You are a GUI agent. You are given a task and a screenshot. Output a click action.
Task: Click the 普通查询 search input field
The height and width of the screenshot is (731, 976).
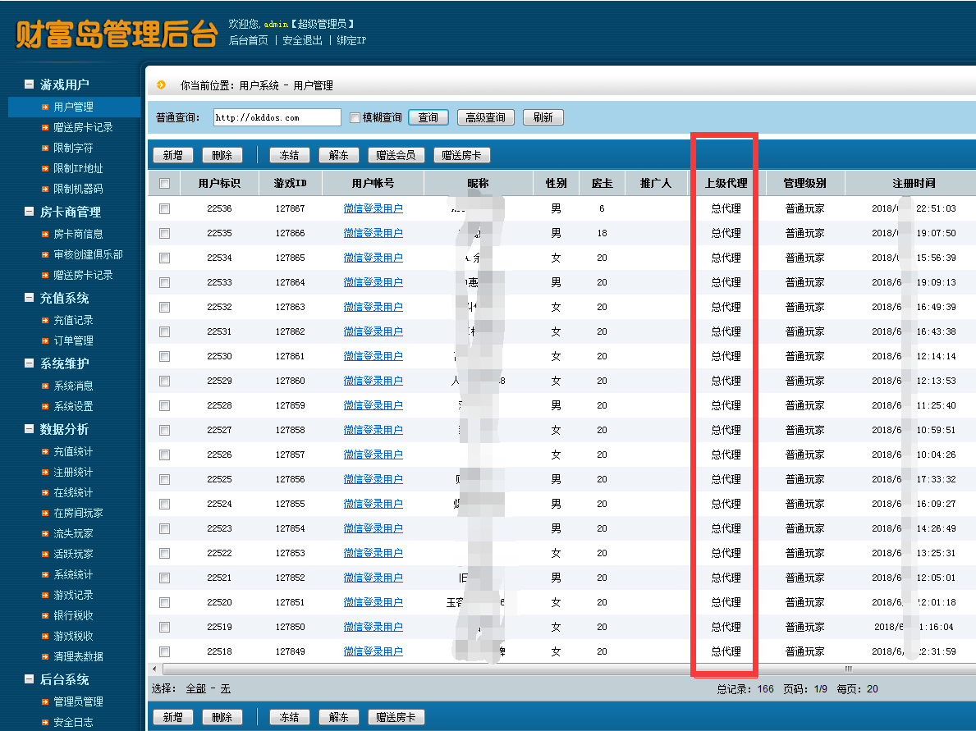pos(279,117)
